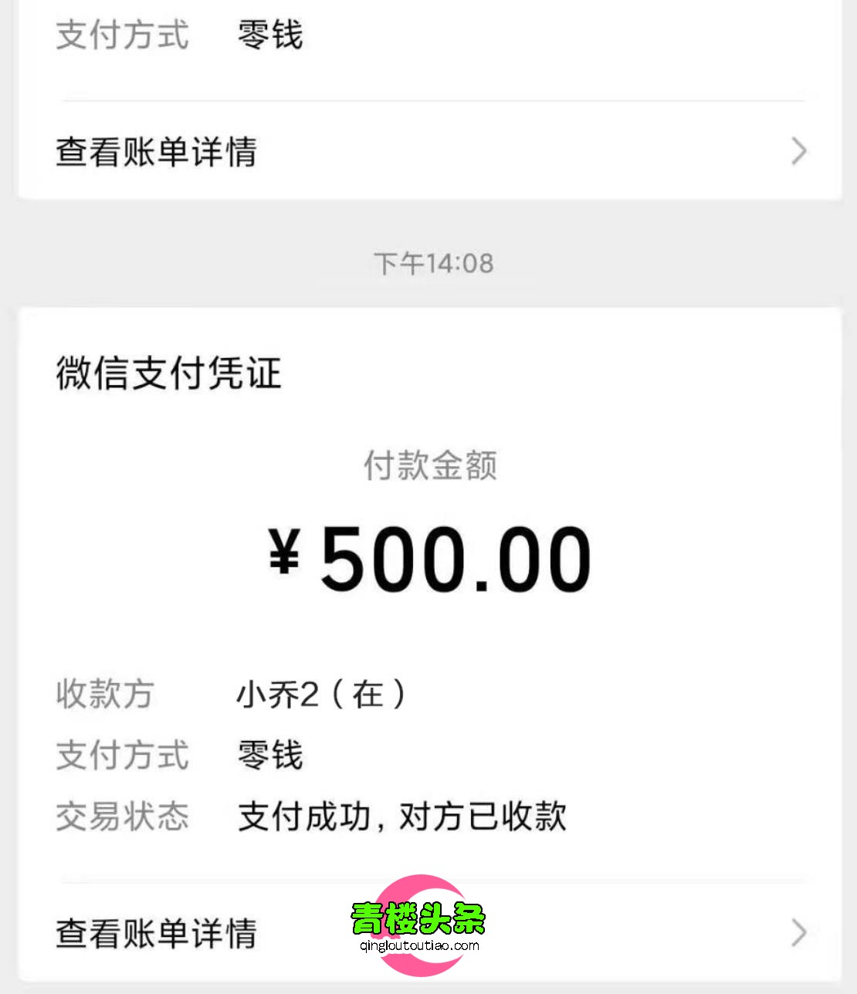Click the 青楼头条 green watermark logo

click(x=418, y=918)
